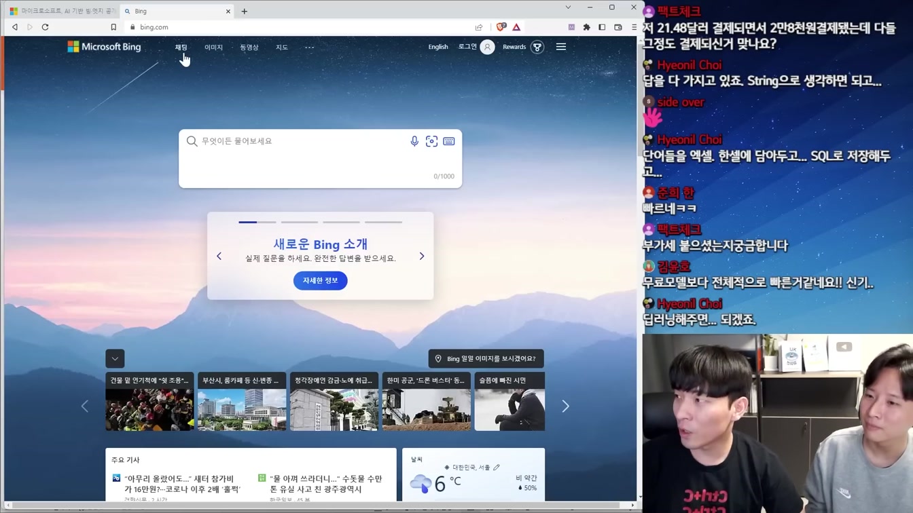The height and width of the screenshot is (513, 913).
Task: Collapse the news feed with chevron button
Action: (x=115, y=358)
